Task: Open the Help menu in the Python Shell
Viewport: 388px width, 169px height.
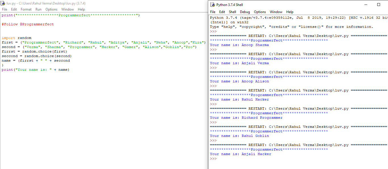Action: (290, 12)
